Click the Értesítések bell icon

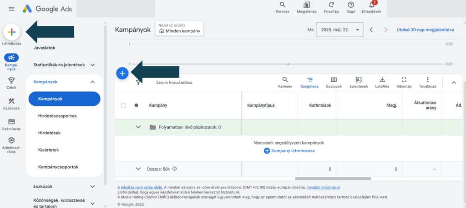tap(371, 5)
